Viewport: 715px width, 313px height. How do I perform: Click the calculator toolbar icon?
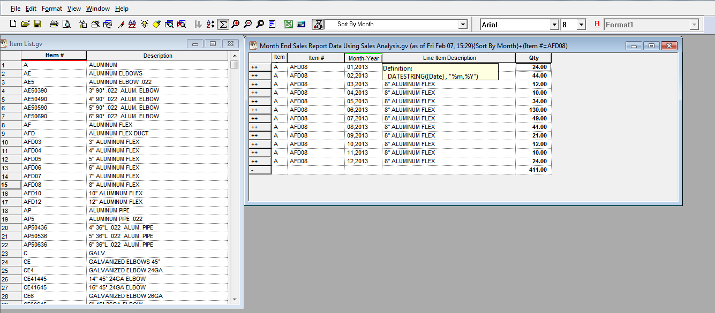coord(301,24)
